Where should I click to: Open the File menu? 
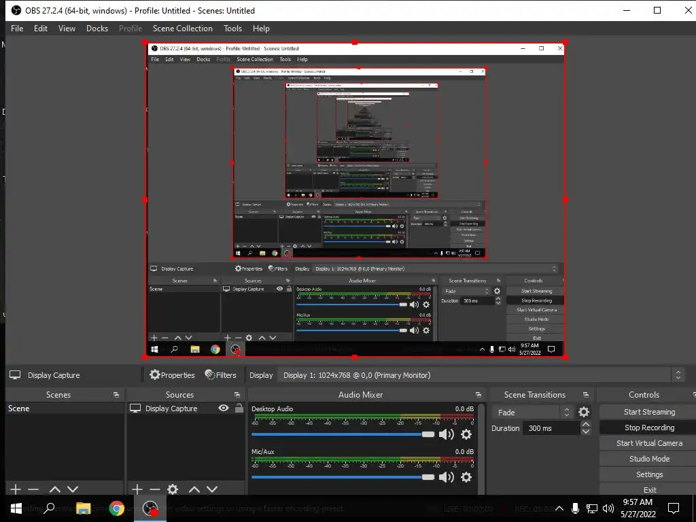[17, 29]
